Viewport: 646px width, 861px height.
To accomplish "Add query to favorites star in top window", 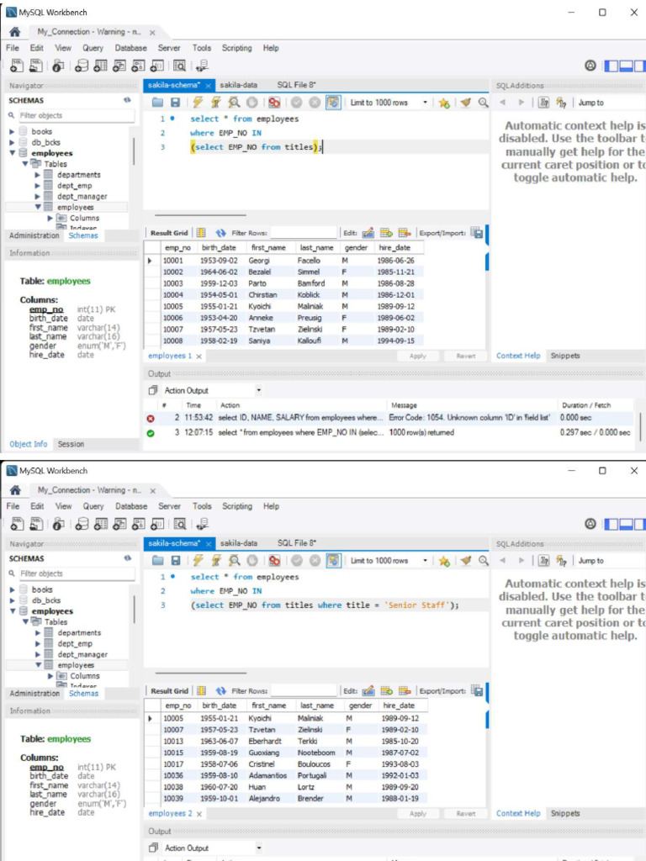I will (x=444, y=103).
